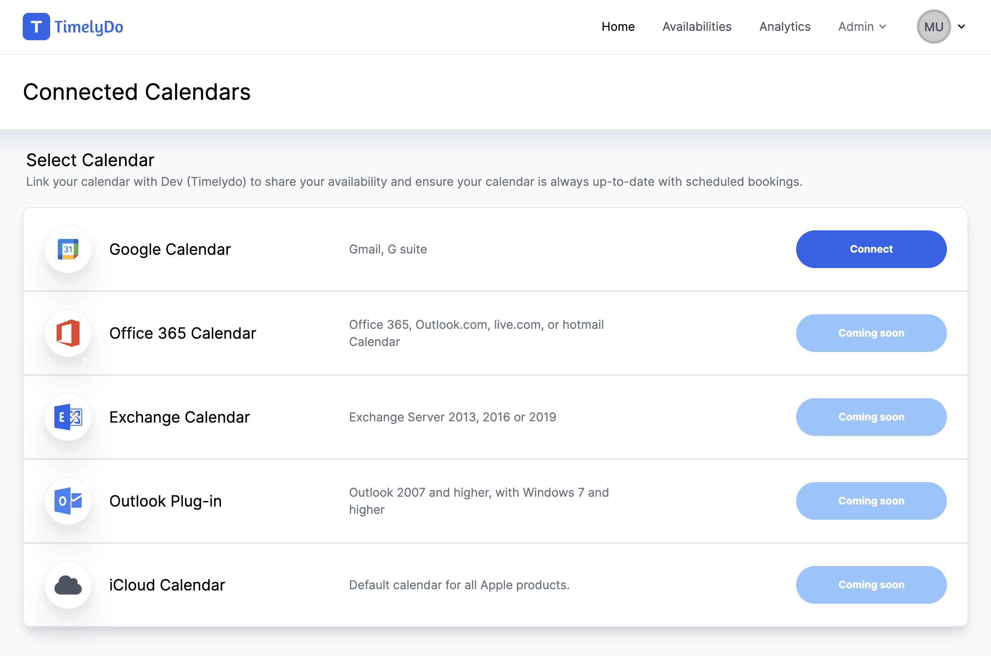Select the iCloud Calendar label

pos(167,585)
